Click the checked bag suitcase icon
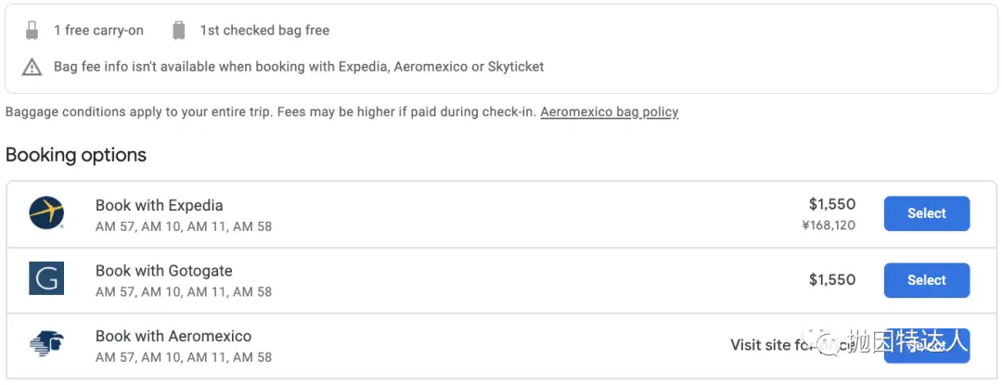This screenshot has width=1002, height=385. (179, 30)
